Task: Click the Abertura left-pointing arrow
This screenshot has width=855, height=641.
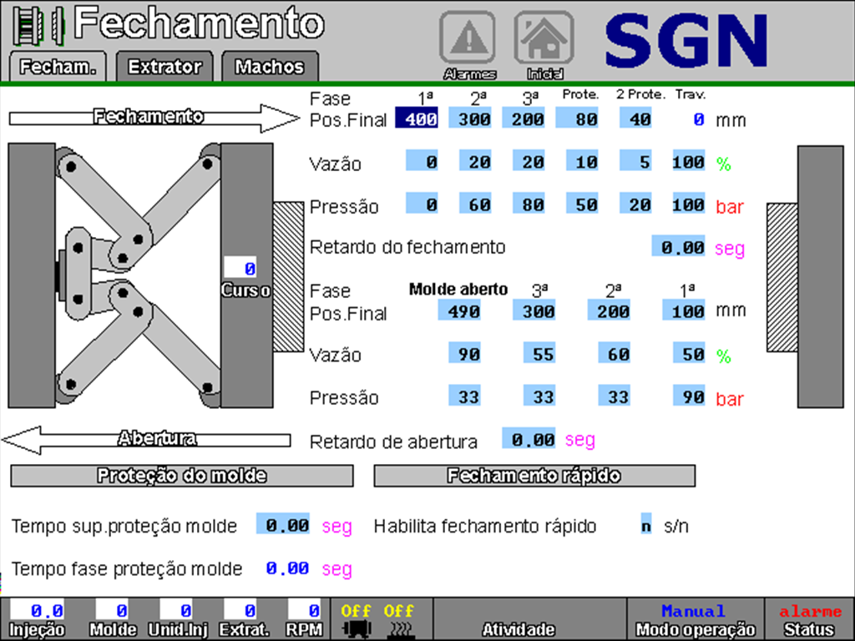Action: point(150,439)
